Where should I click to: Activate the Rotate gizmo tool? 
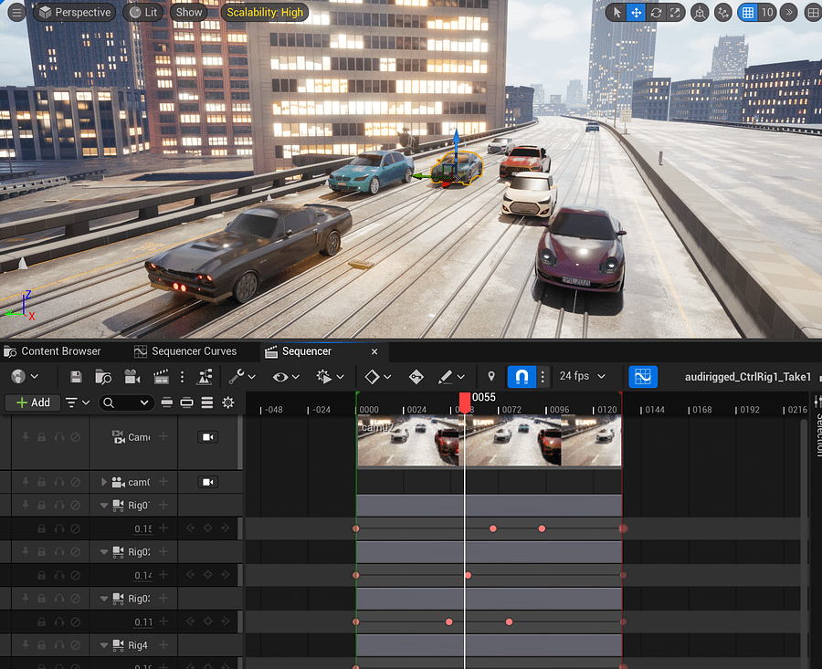coord(656,12)
